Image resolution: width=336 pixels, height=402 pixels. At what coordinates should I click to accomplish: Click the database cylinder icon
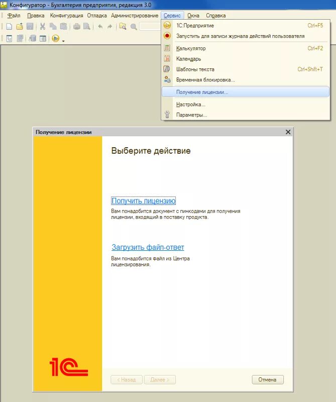[x=33, y=39]
